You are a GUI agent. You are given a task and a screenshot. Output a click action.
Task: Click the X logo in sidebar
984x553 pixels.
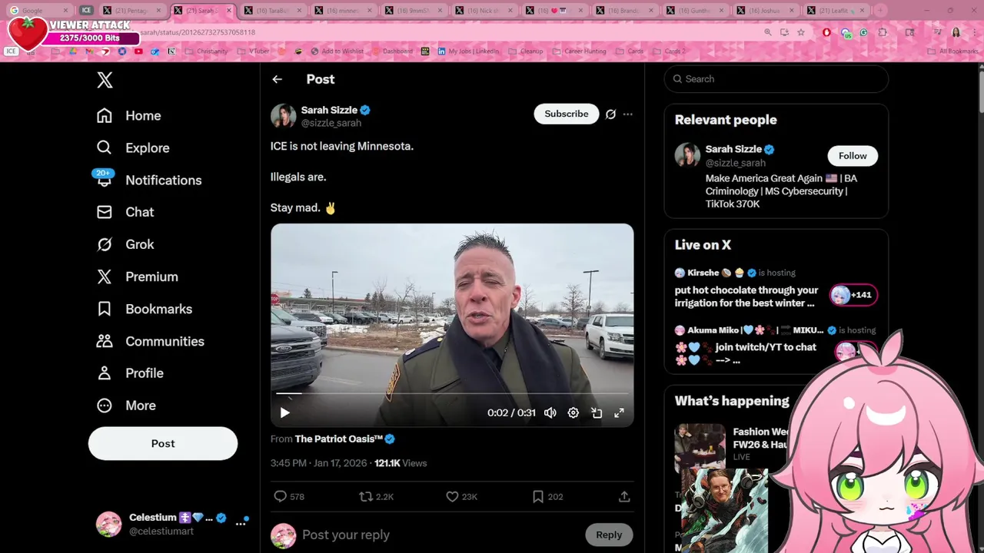coord(105,80)
